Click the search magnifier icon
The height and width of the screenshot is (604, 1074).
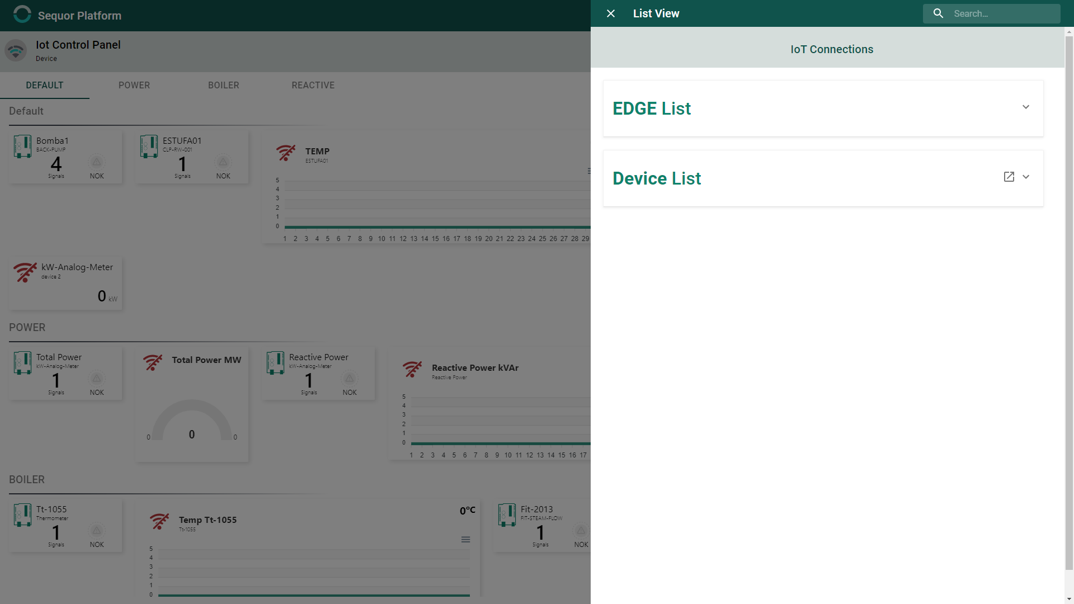point(939,13)
